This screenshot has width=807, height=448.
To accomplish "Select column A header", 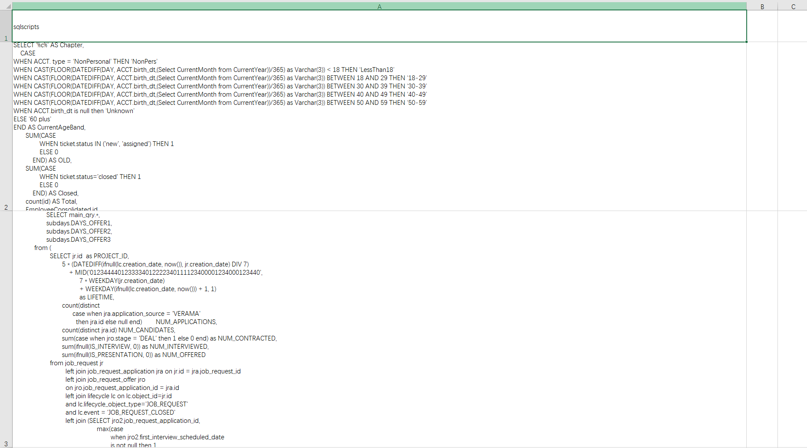I will tap(379, 6).
